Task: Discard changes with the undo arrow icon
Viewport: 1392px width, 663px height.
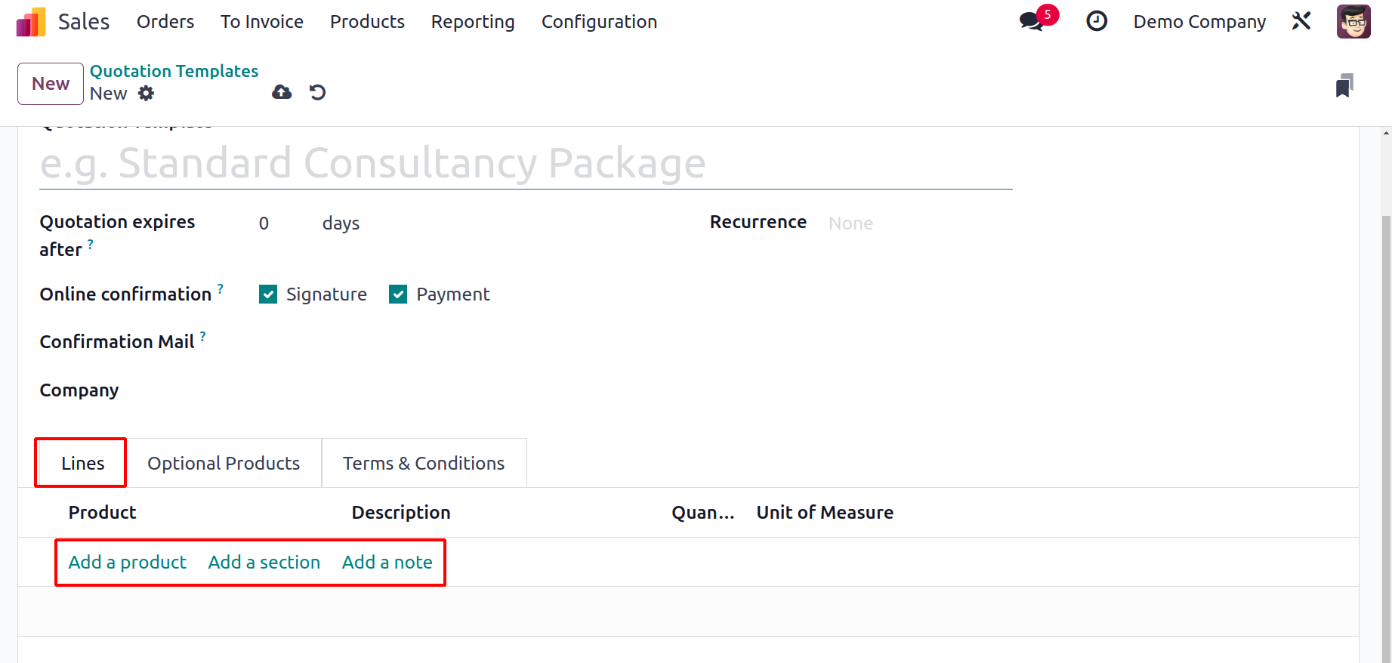Action: click(317, 92)
